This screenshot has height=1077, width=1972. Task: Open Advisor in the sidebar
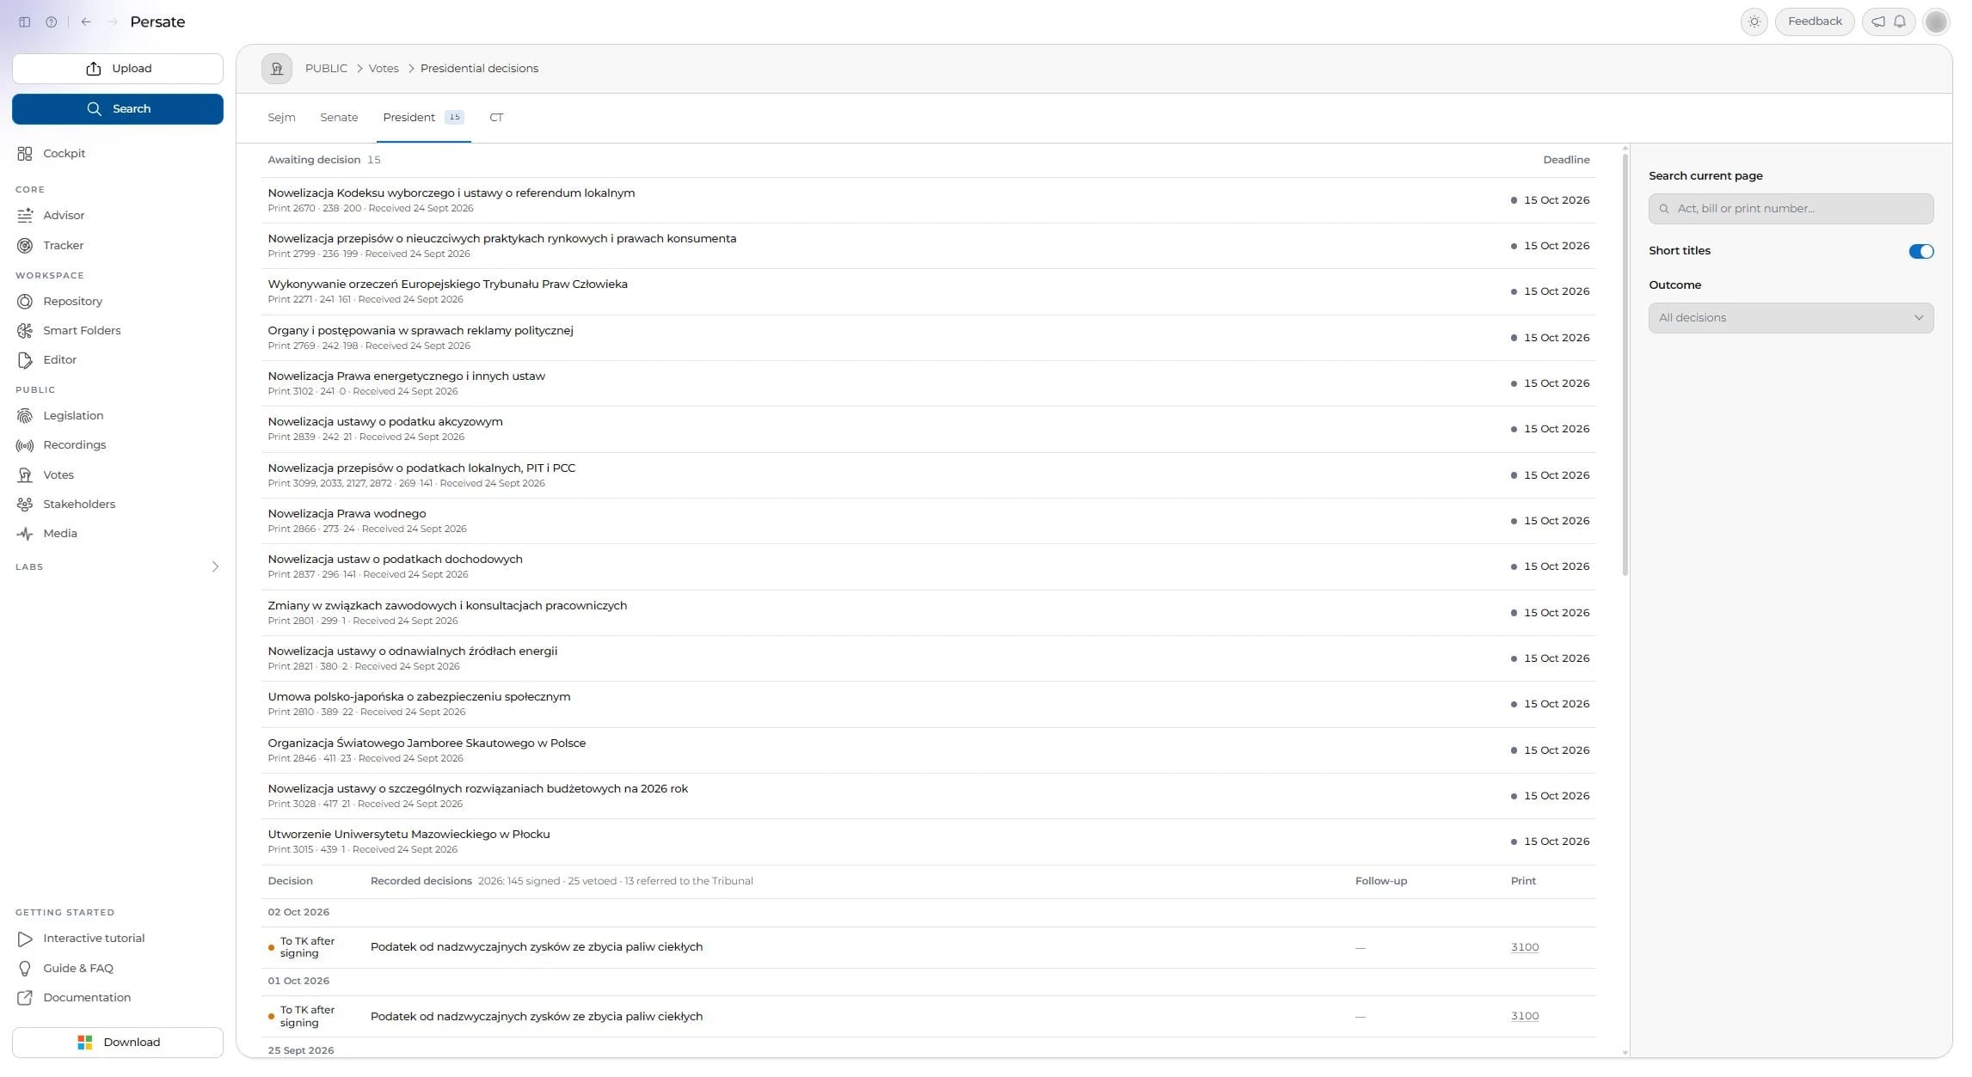click(x=118, y=216)
